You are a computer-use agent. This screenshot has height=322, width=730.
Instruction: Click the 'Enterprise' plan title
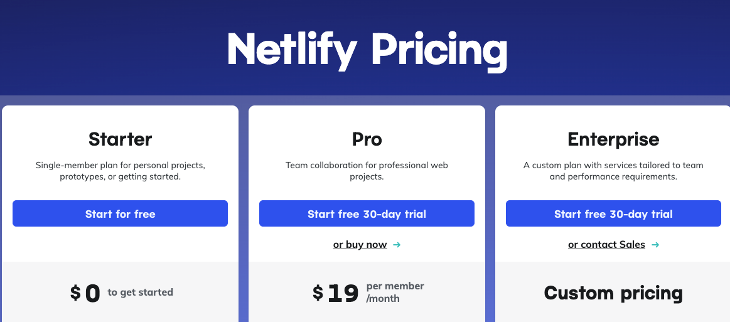pyautogui.click(x=614, y=139)
